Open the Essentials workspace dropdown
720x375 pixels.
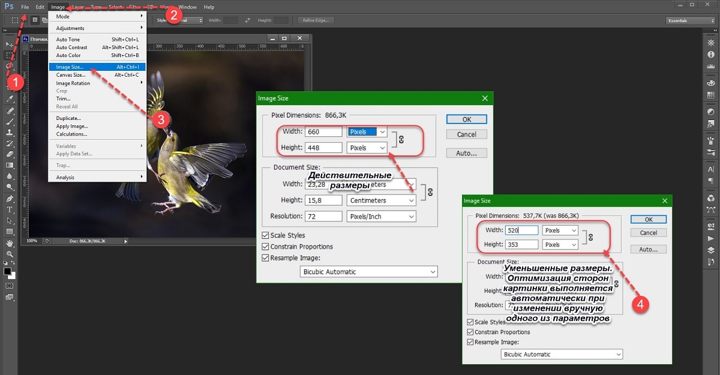tap(691, 20)
